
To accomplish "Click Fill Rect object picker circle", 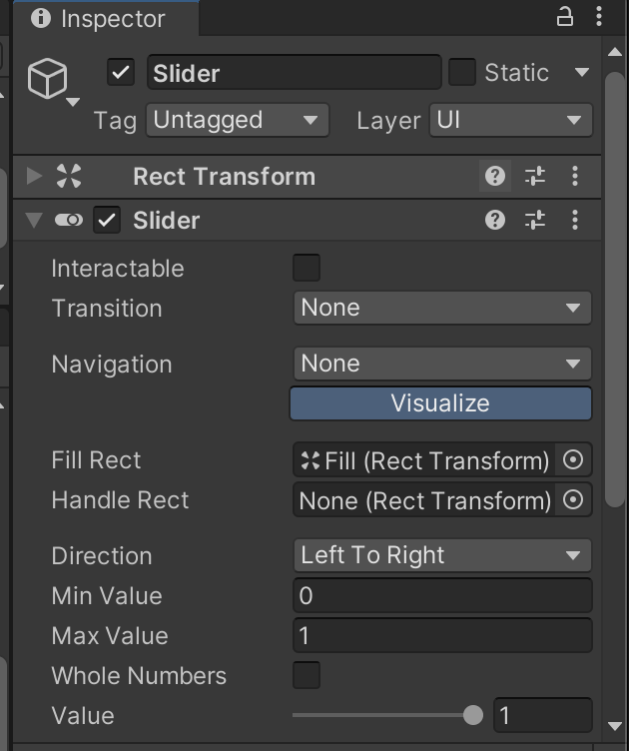I will [x=573, y=460].
